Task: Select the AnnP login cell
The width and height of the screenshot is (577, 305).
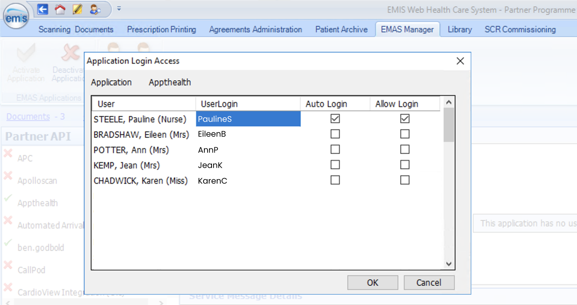Action: (248, 150)
